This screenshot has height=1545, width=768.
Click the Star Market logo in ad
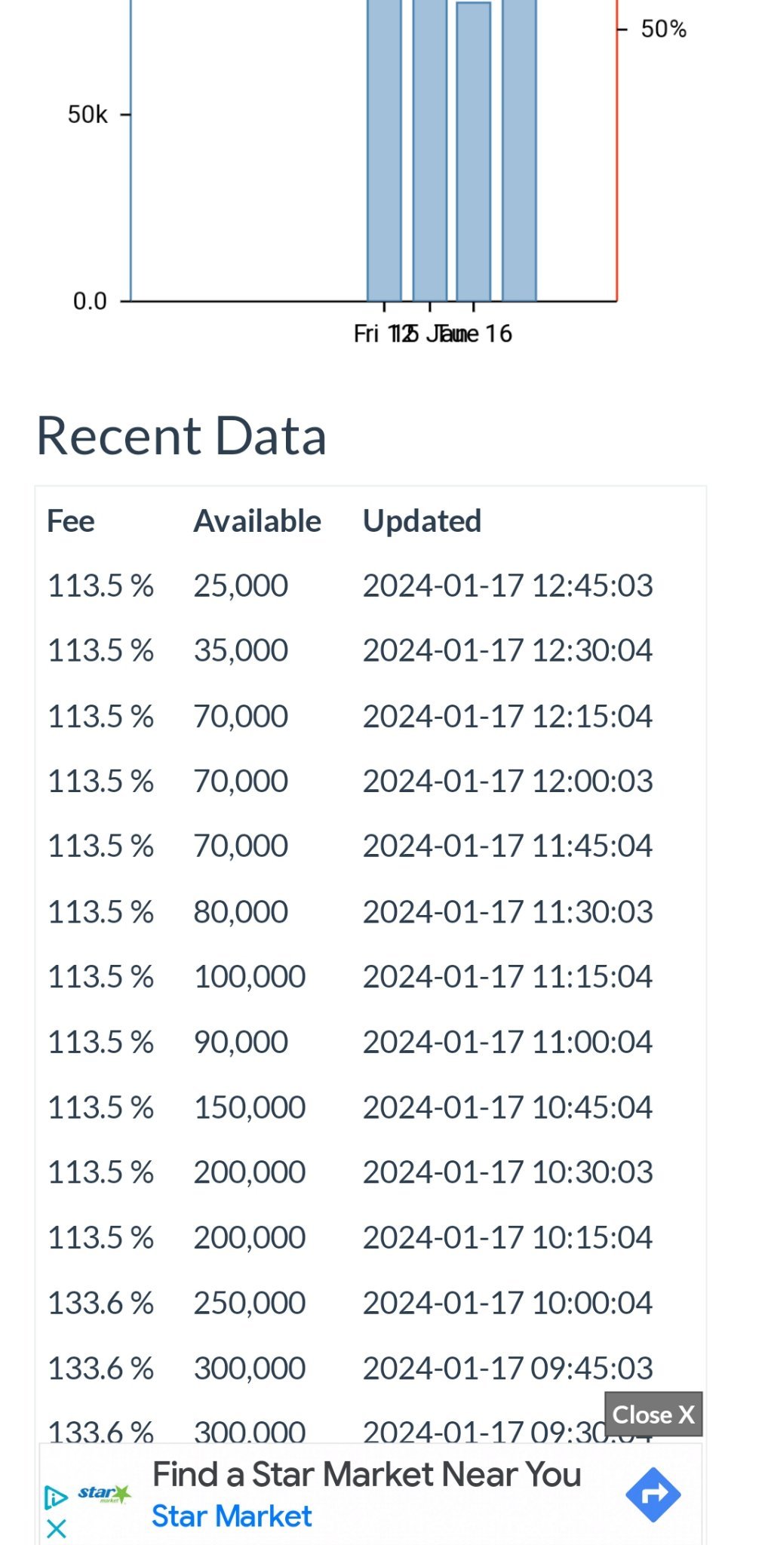tap(104, 1494)
